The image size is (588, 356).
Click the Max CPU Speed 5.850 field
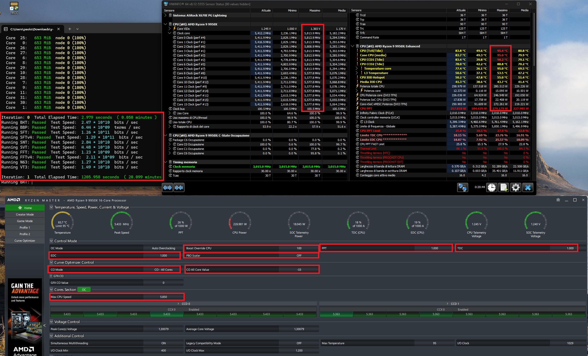coord(163,297)
